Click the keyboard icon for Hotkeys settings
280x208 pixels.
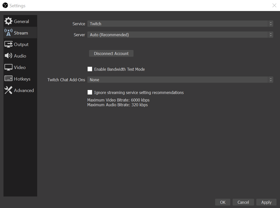click(8, 79)
